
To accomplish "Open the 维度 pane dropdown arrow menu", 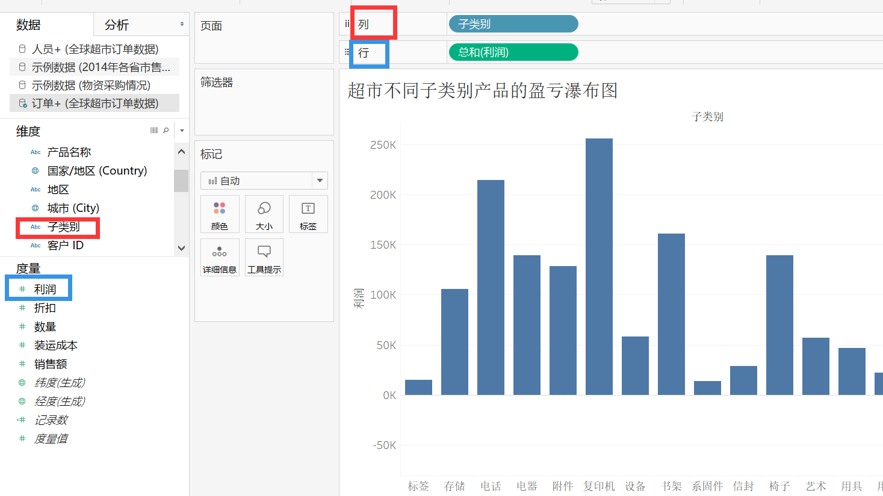I will point(182,131).
